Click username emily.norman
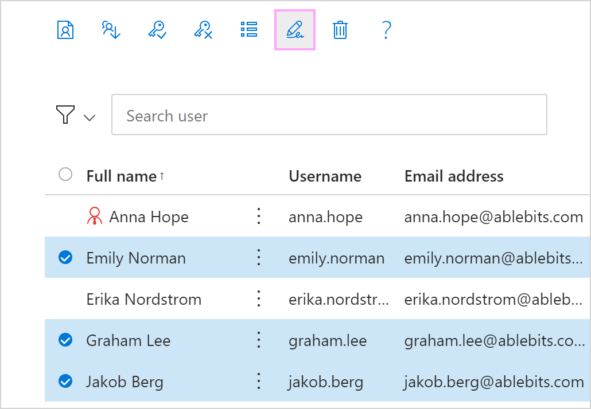The width and height of the screenshot is (591, 409). (x=337, y=258)
